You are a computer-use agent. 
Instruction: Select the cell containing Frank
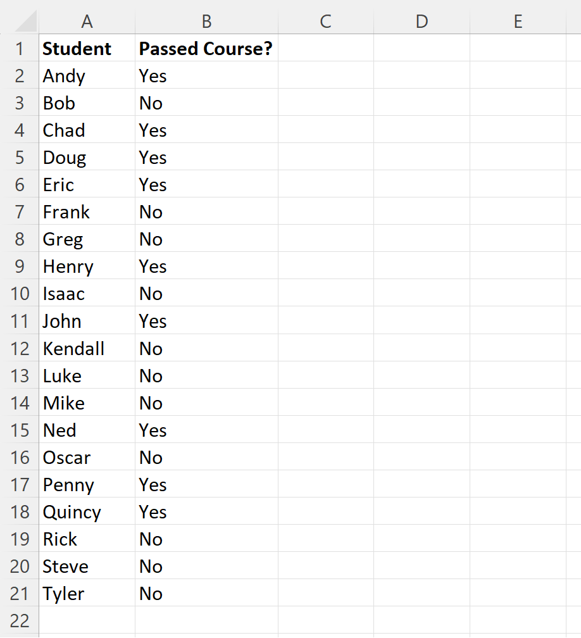point(87,212)
